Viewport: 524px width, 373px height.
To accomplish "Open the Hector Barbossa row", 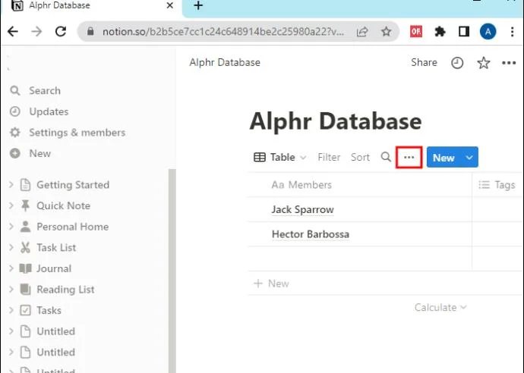I will point(311,234).
